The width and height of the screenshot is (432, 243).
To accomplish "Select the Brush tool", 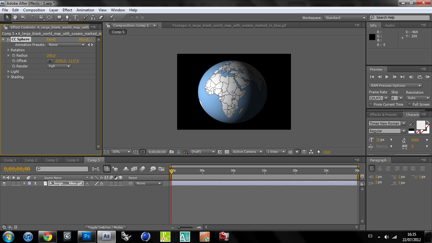I will (x=85, y=17).
